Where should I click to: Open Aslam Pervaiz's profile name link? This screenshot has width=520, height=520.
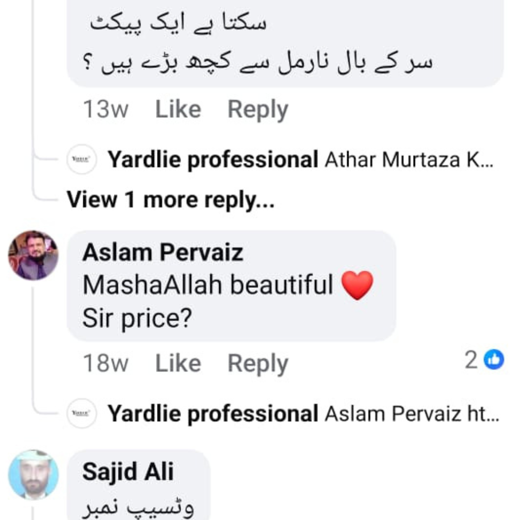pyautogui.click(x=163, y=253)
